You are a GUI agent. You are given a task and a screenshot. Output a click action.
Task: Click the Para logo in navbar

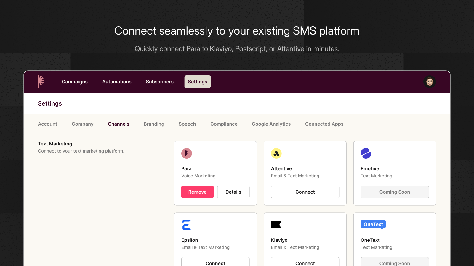tap(41, 82)
